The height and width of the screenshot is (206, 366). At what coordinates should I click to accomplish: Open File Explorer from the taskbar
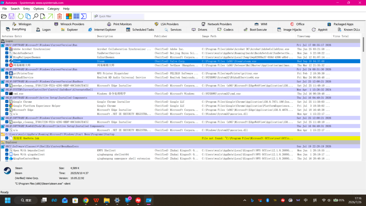[107, 200]
